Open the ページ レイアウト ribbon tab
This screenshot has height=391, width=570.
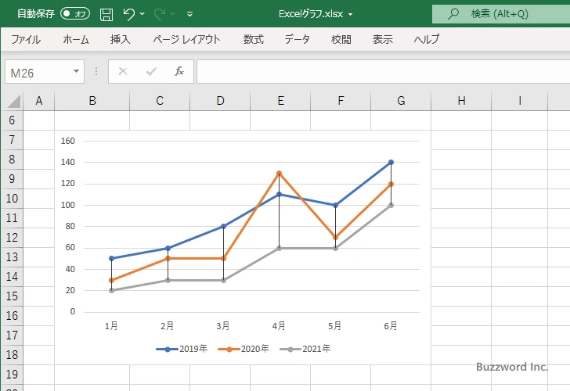point(186,39)
